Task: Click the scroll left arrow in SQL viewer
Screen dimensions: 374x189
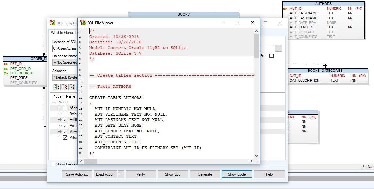Action: [x=81, y=161]
